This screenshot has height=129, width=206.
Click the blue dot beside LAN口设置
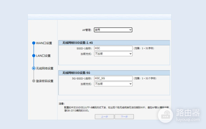coord(34,56)
